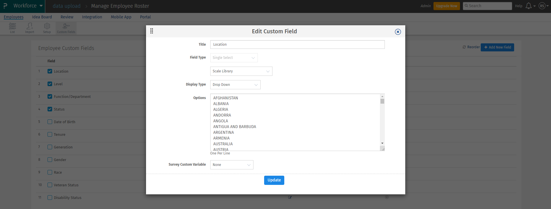The height and width of the screenshot is (209, 551).
Task: Enable the Date of Birth checkbox
Action: pyautogui.click(x=50, y=122)
